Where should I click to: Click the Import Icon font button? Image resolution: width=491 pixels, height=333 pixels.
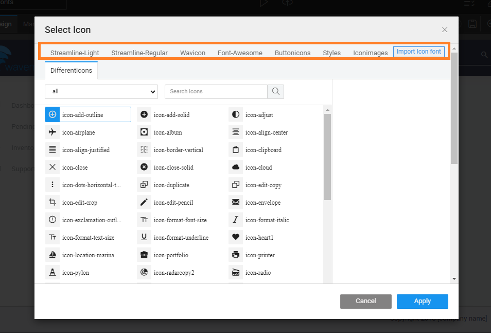(418, 52)
